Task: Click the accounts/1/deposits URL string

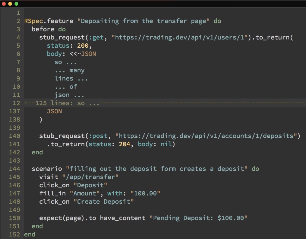Action: pos(206,136)
